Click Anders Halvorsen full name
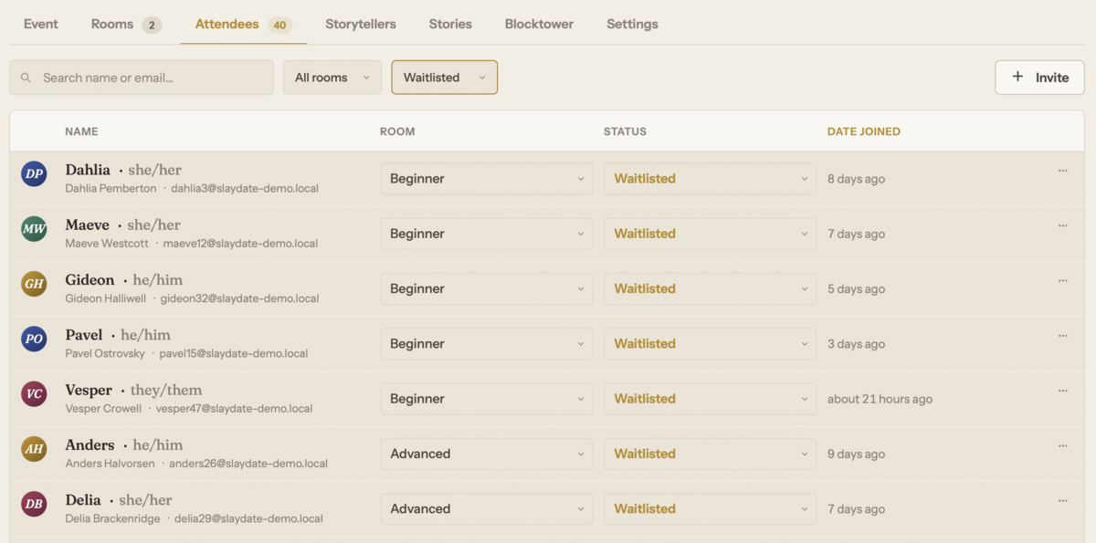Viewport: 1096px width, 543px height. [109, 464]
